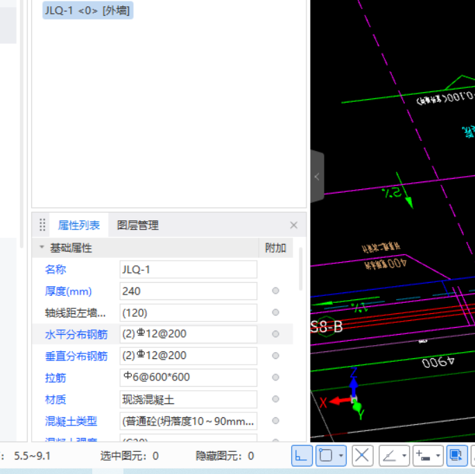
Task: Edit the 垂直分布钢筋 value field
Action: (x=188, y=355)
